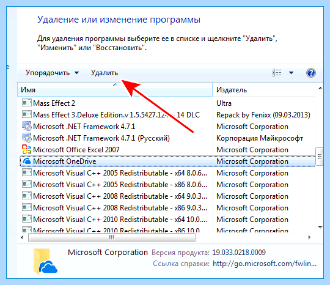Image resolution: width=330 pixels, height=285 pixels.
Task: Click product version 19.033.0218.0009 value
Action: [x=239, y=253]
